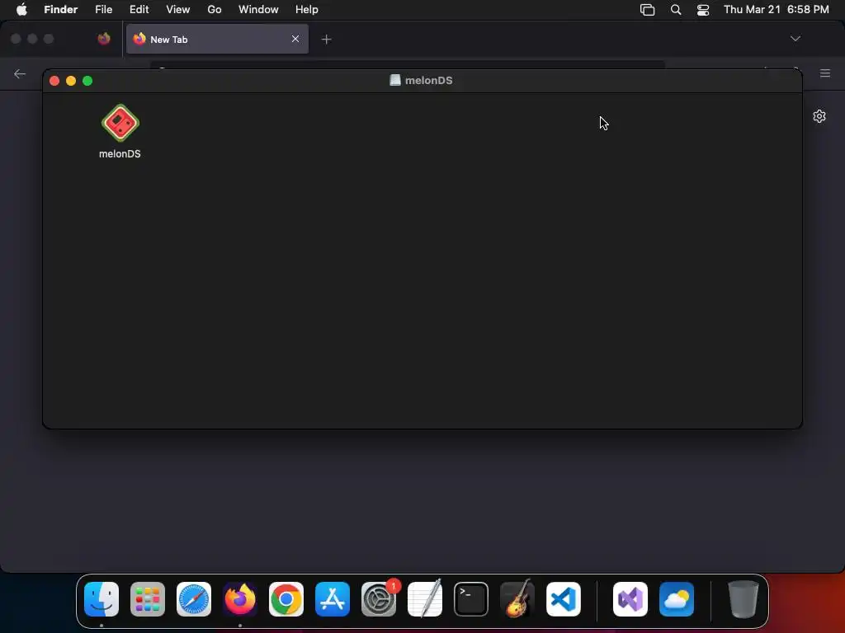Open the Edit menu
845x633 pixels.
click(x=139, y=9)
